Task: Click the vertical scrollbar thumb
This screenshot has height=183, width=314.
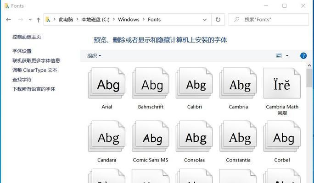Action: click(309, 78)
